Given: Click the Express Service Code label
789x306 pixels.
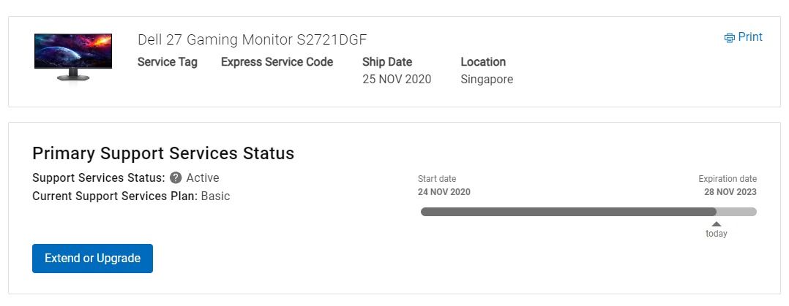Looking at the screenshot, I should (x=277, y=62).
